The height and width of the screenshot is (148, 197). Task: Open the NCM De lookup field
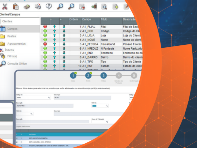[106, 106]
